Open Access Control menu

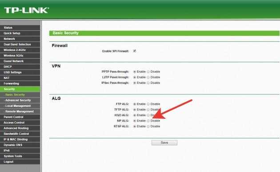coord(20,122)
